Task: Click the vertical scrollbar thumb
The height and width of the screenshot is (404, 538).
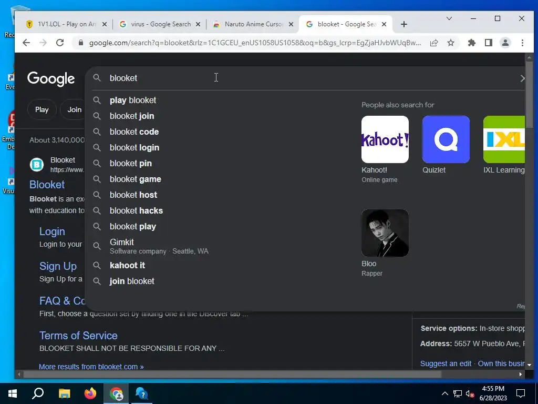Action: coord(530,95)
